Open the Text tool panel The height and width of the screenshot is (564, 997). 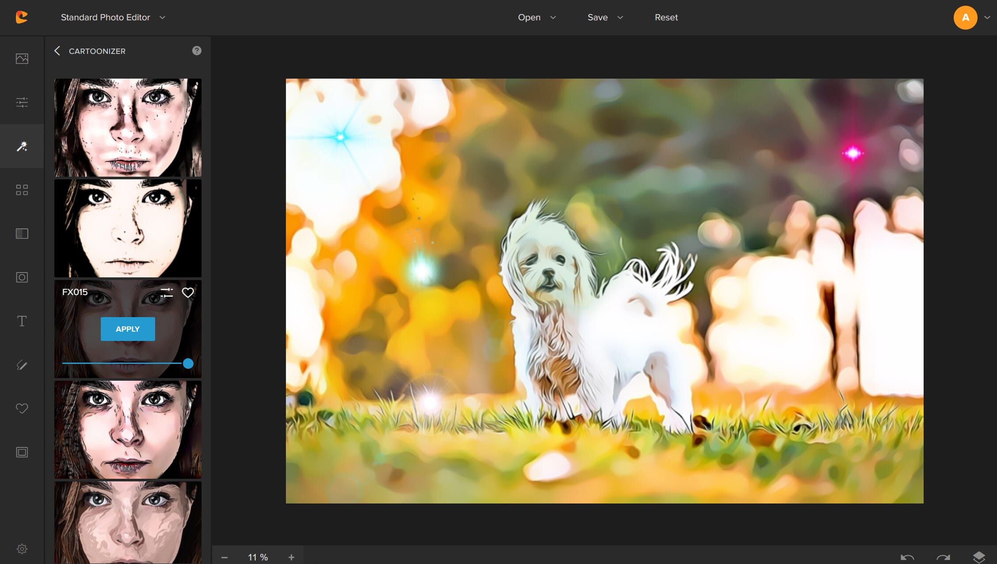coord(22,321)
